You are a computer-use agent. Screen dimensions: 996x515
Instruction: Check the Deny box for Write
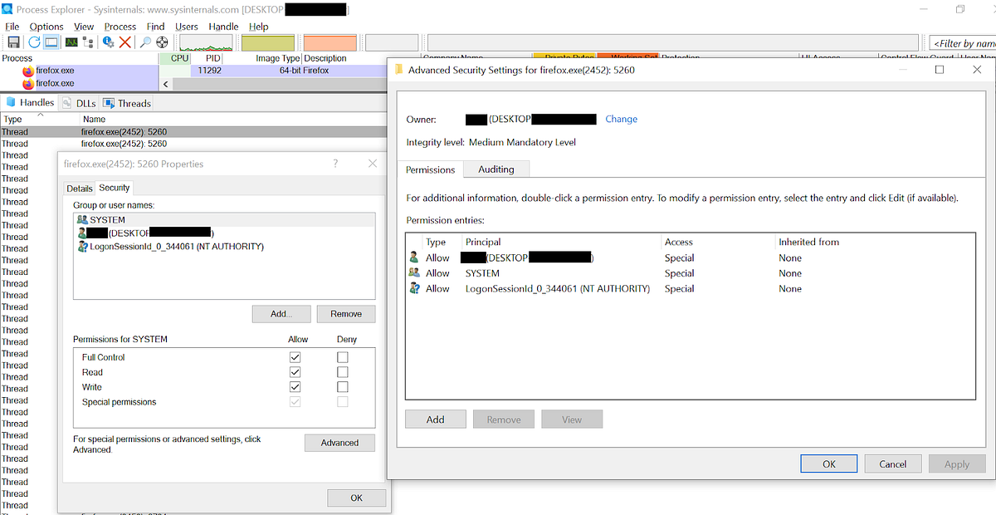coord(342,386)
